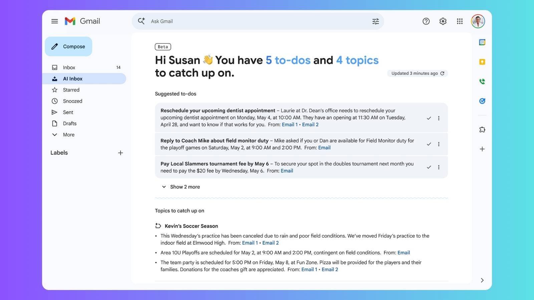Open the Google apps grid launcher
The image size is (534, 300).
point(460,21)
